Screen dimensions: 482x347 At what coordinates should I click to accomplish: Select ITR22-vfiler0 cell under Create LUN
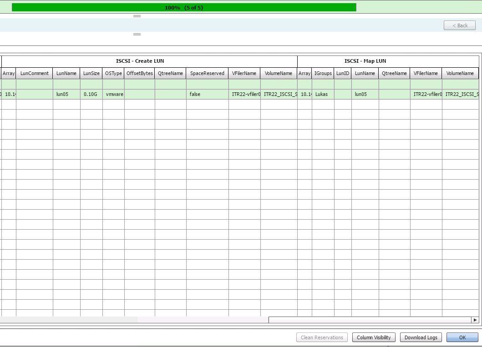point(244,94)
